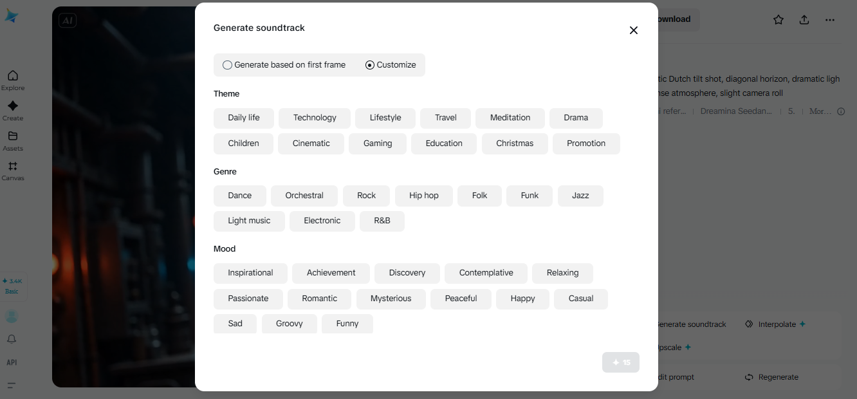Select the Mysterious mood chip
The image size is (857, 399).
pos(391,299)
